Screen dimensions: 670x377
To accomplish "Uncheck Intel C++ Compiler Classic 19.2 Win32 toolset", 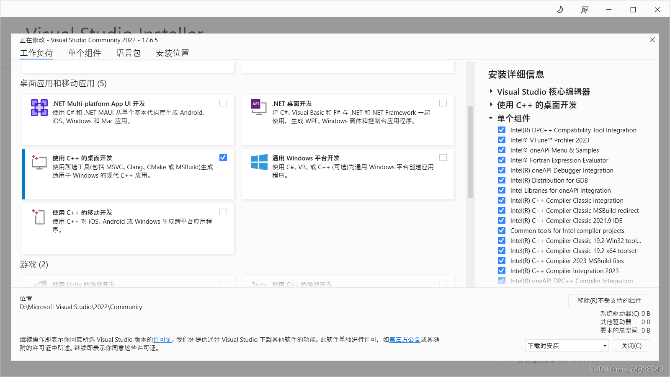I will click(x=502, y=240).
